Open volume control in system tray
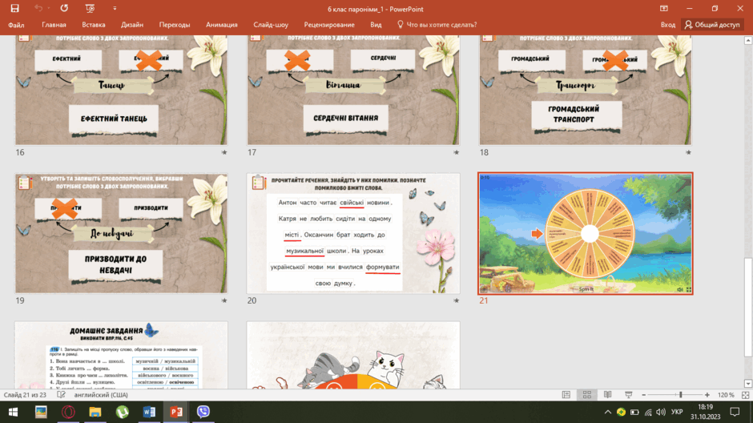Viewport: 753px width, 423px height. point(661,412)
